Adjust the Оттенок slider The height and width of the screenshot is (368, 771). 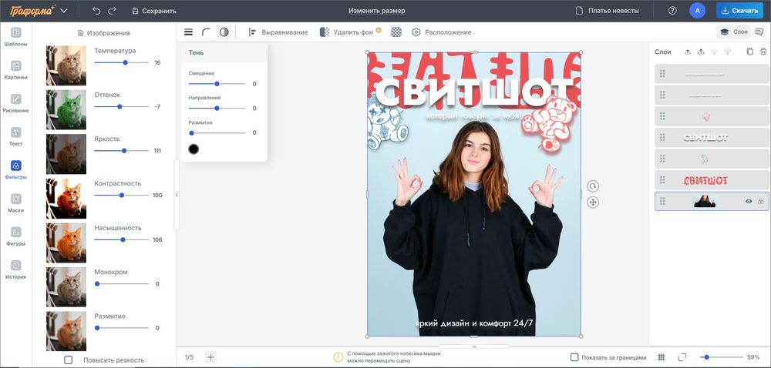[122, 106]
